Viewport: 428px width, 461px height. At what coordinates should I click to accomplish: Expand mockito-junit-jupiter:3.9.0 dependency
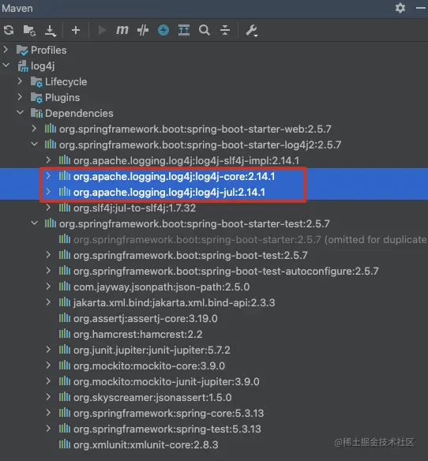pos(48,381)
